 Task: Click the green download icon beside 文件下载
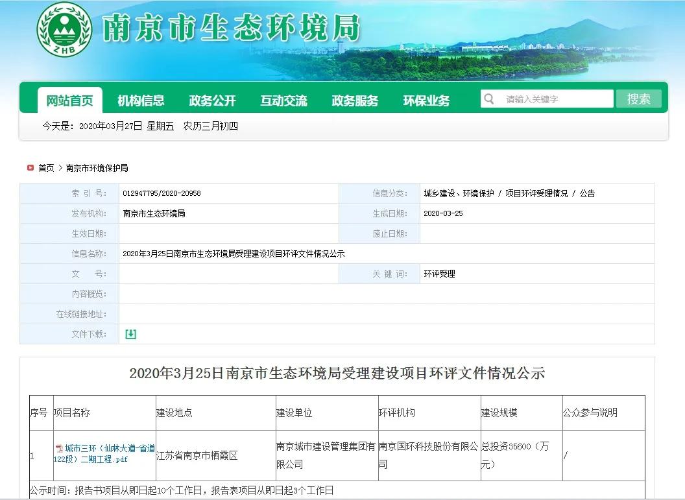pyautogui.click(x=130, y=333)
